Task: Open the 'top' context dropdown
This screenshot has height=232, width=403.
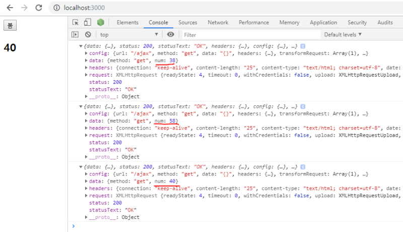Action: pyautogui.click(x=128, y=34)
